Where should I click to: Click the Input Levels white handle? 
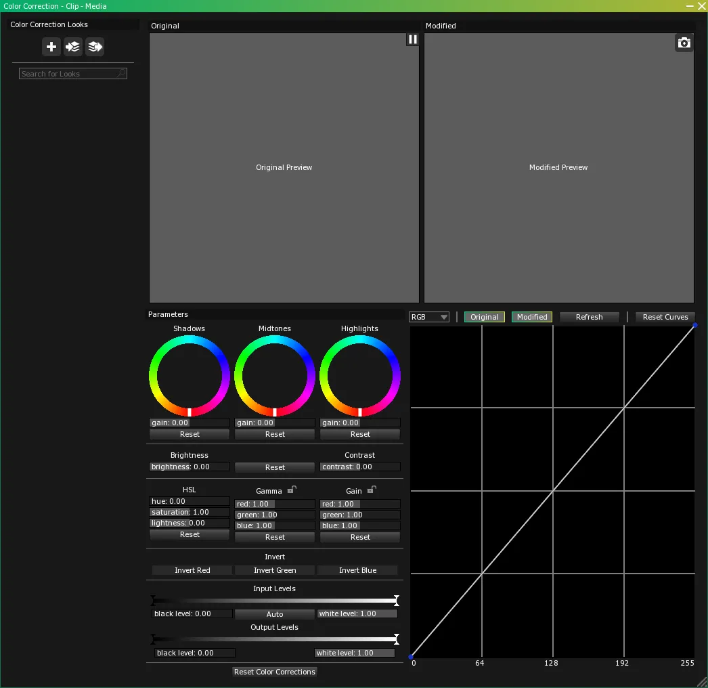click(x=397, y=601)
